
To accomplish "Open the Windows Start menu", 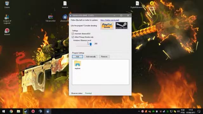I will (3, 111).
